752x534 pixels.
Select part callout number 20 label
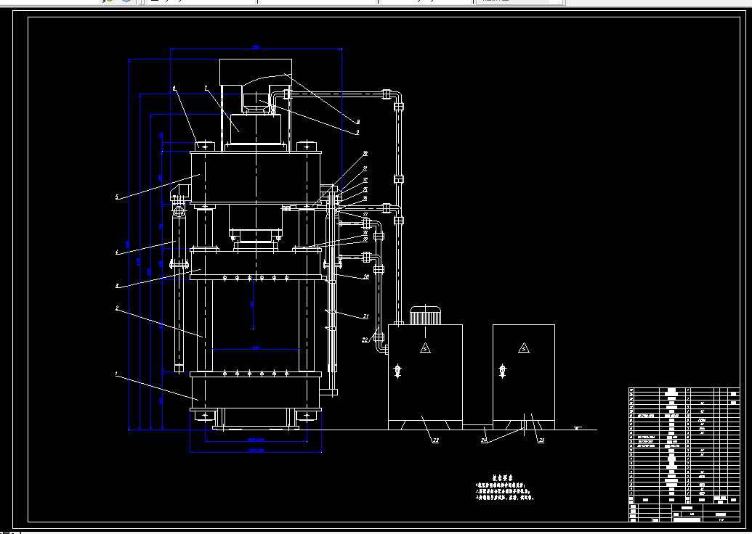pyautogui.click(x=366, y=277)
